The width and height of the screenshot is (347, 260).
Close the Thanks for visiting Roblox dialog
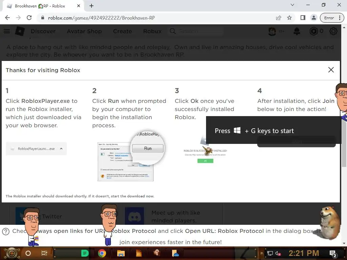pyautogui.click(x=331, y=70)
